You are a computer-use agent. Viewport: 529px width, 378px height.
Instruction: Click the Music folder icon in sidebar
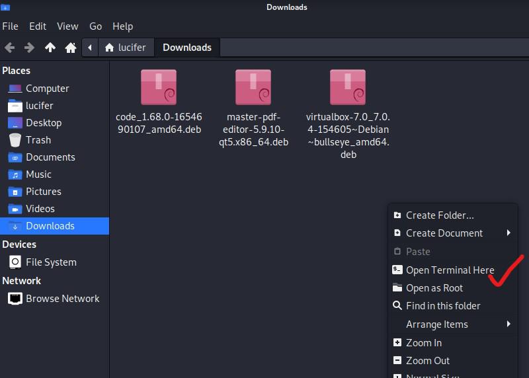(x=15, y=174)
